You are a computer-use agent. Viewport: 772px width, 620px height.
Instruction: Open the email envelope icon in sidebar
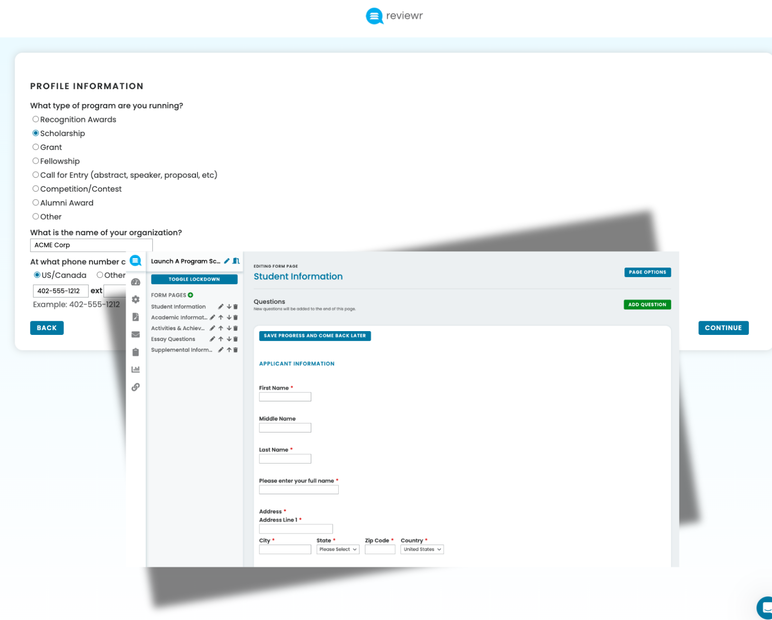pyautogui.click(x=136, y=334)
